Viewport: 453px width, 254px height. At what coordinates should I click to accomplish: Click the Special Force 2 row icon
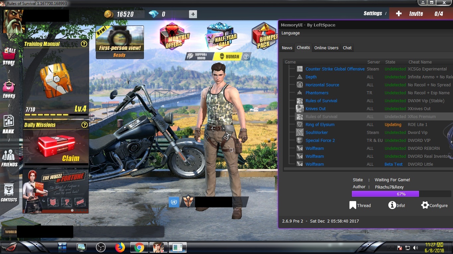click(x=300, y=141)
